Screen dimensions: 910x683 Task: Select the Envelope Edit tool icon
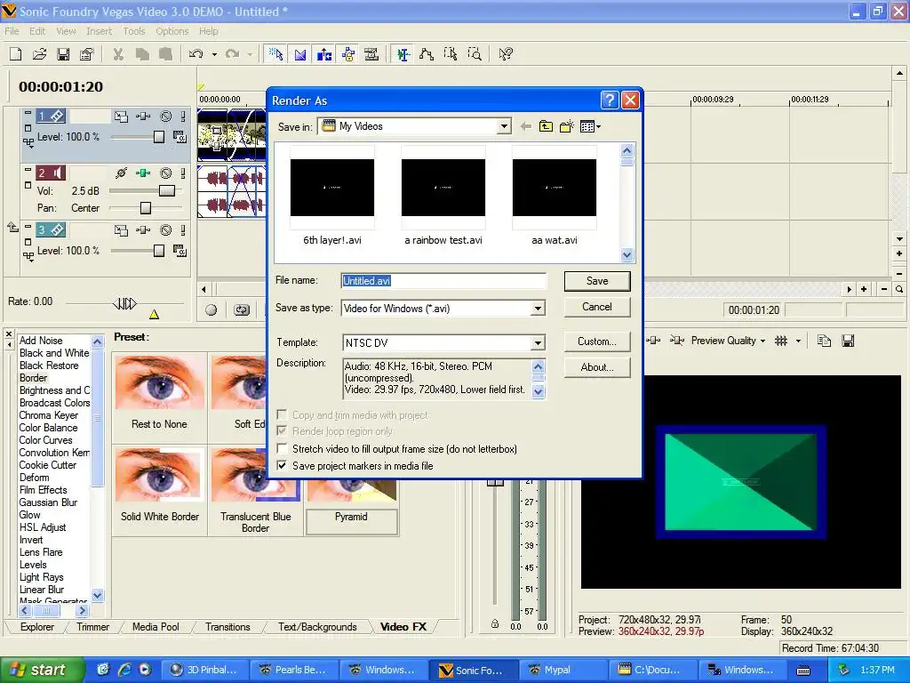(427, 54)
